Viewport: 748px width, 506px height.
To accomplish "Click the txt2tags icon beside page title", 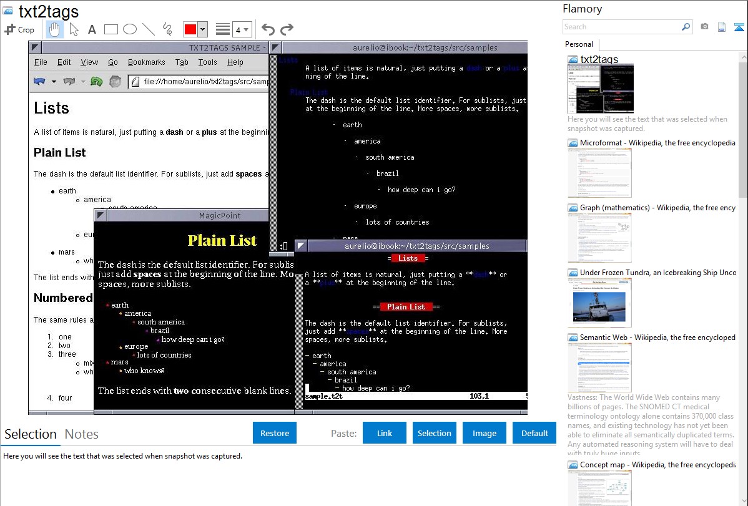I will pyautogui.click(x=7, y=11).
